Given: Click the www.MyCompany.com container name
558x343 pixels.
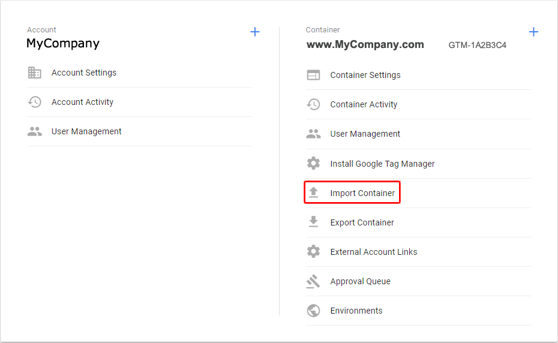Looking at the screenshot, I should click(x=365, y=44).
